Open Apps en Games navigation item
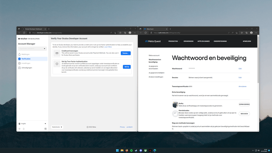 (203, 41)
